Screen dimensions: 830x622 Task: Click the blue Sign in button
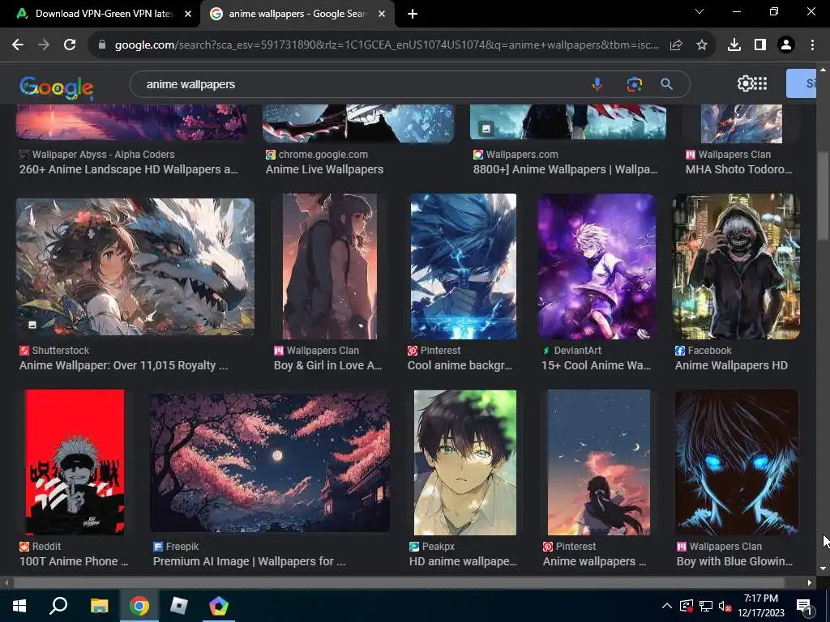pyautogui.click(x=801, y=83)
